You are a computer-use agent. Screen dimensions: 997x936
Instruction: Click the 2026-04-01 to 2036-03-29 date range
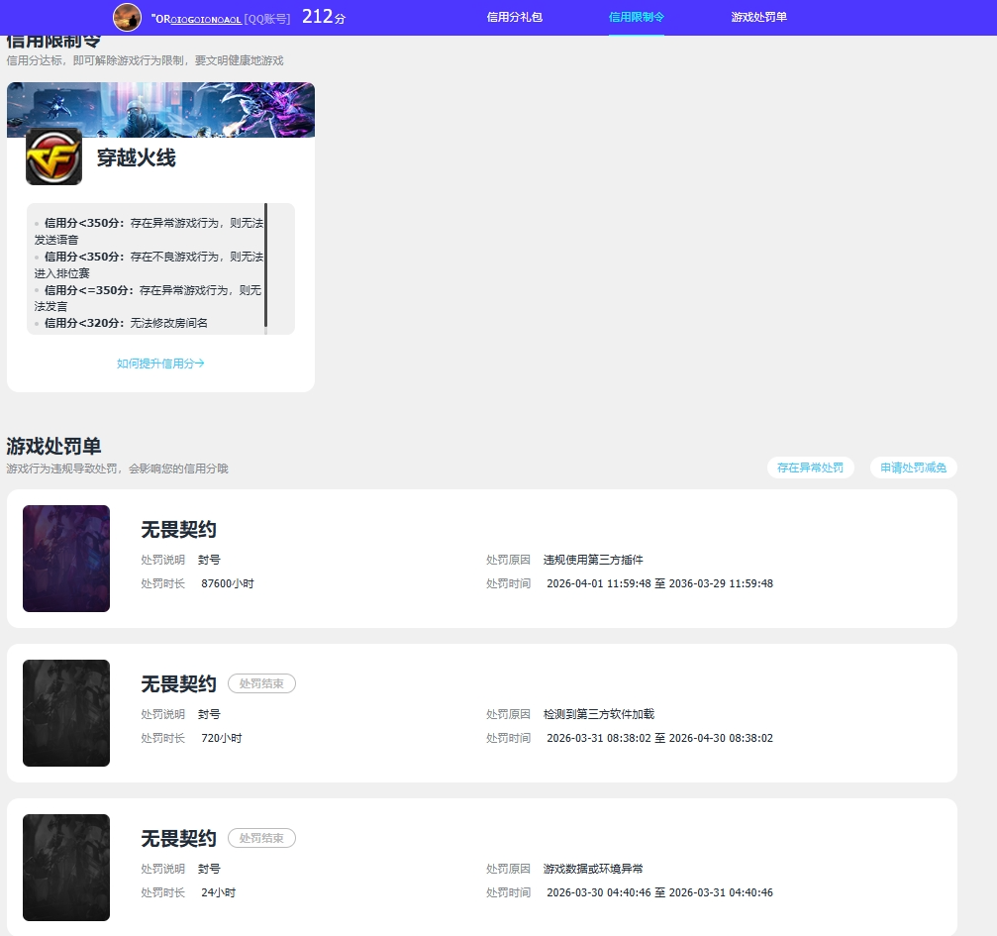(x=660, y=583)
